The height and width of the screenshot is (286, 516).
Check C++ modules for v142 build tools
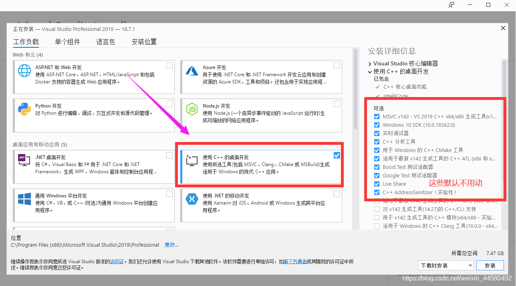click(x=377, y=217)
